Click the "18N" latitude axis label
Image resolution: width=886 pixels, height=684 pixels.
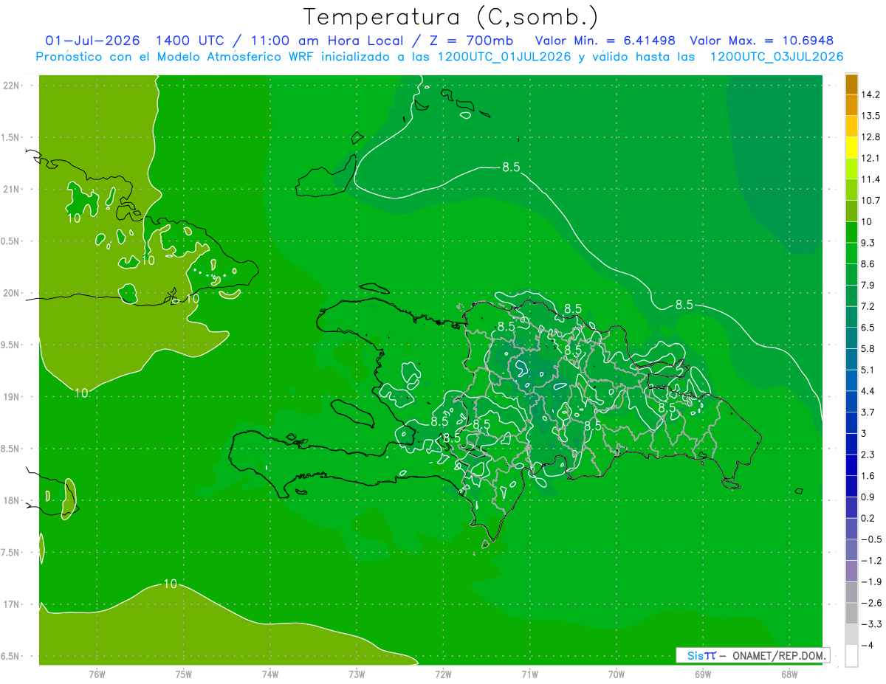(x=11, y=501)
